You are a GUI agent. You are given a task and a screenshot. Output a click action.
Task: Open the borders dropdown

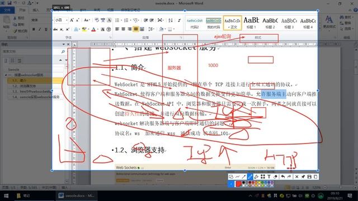tap(174, 29)
